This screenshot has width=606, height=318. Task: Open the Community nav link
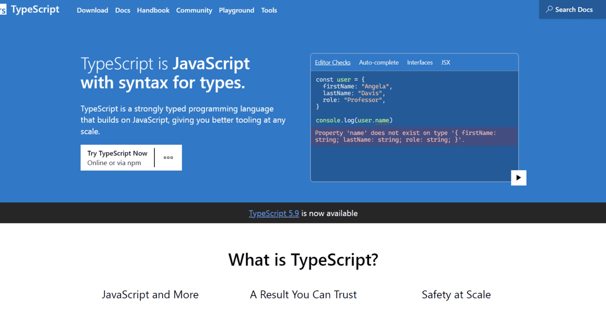[194, 11]
